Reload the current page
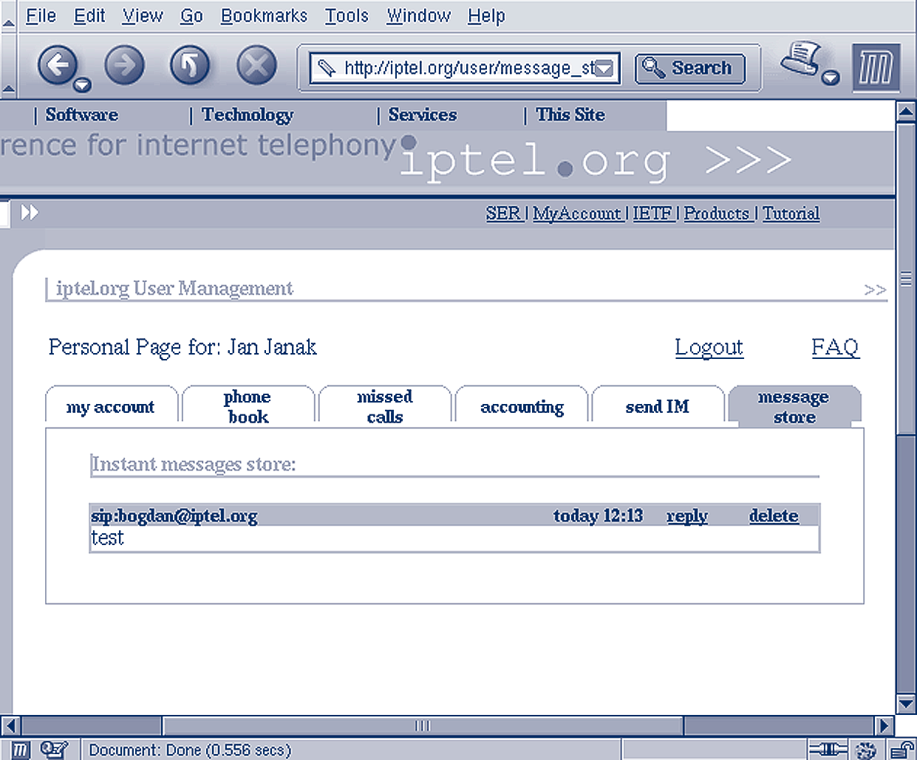Screen dimensions: 917x760 coord(190,66)
